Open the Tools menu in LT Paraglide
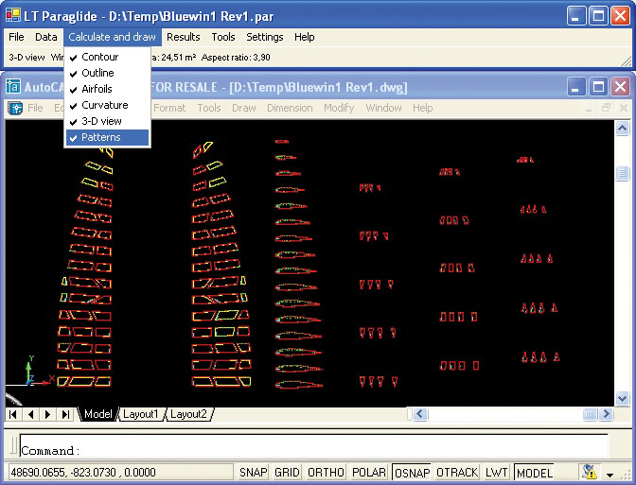The image size is (636, 485). (x=223, y=37)
